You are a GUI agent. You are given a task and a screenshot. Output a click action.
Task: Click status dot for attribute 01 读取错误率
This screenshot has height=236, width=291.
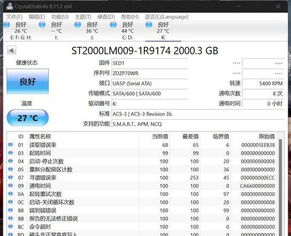[10, 145]
